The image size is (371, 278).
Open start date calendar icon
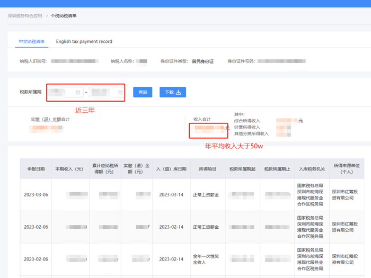point(78,93)
